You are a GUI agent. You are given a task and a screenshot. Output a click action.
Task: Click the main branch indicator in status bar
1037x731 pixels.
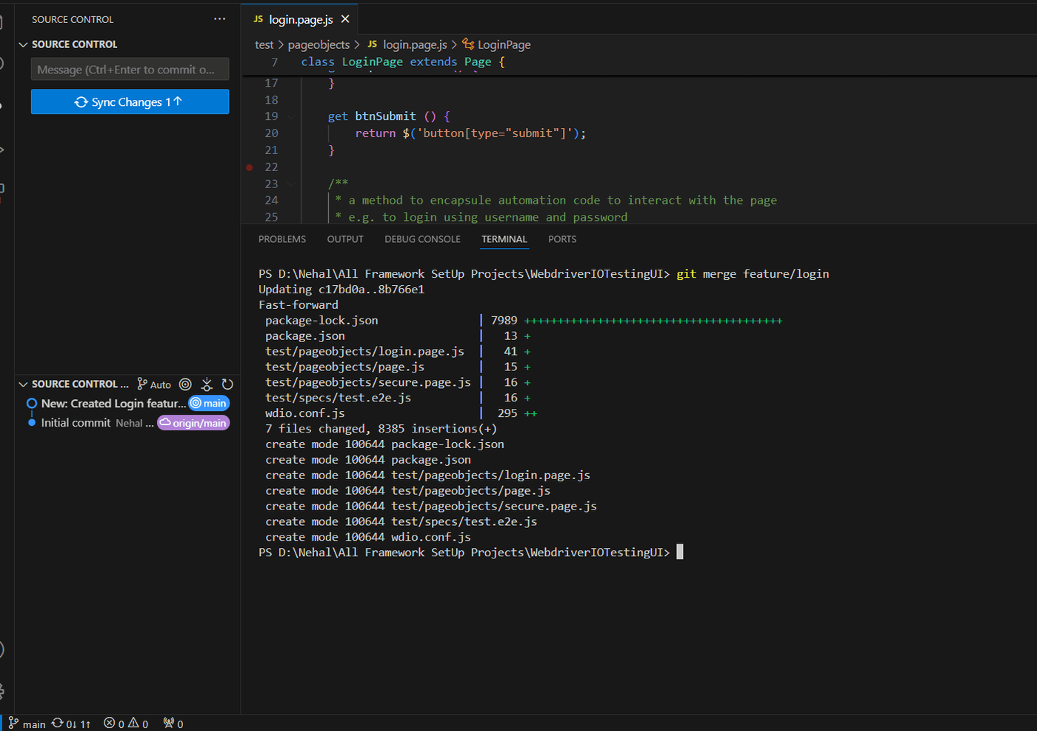click(27, 724)
